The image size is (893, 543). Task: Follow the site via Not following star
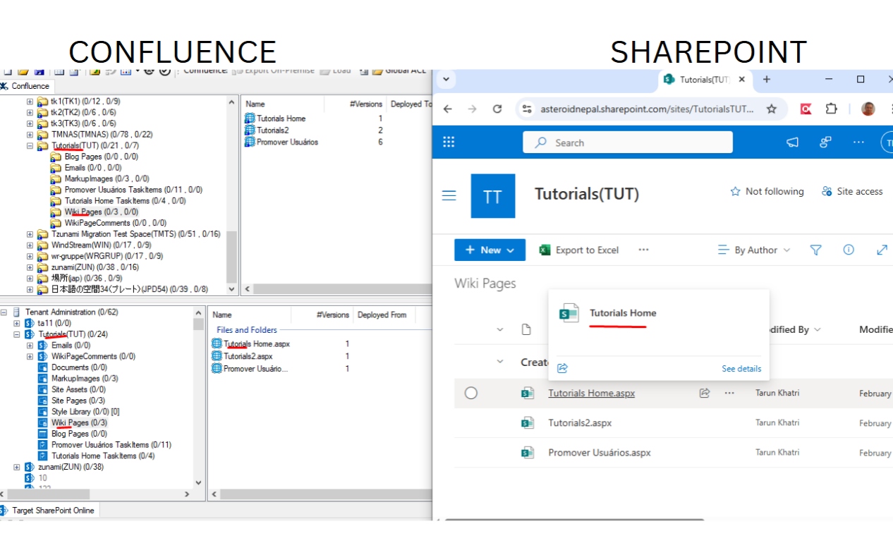tap(767, 191)
